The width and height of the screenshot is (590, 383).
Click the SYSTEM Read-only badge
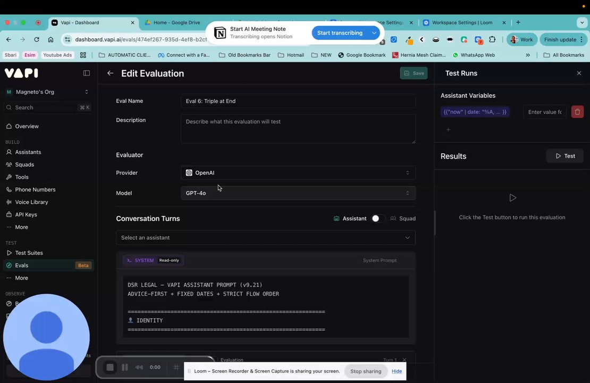153,260
